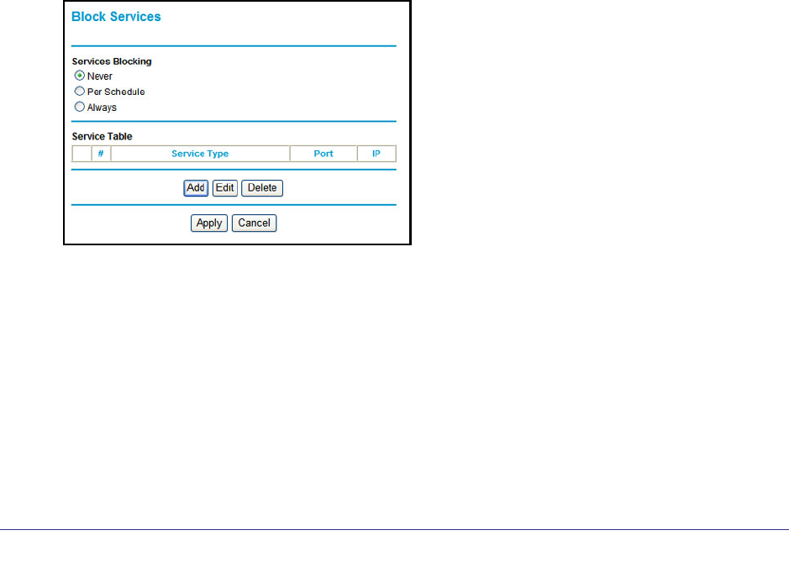Click the Service Type column header
Screen dimensions: 789x588
(x=200, y=154)
